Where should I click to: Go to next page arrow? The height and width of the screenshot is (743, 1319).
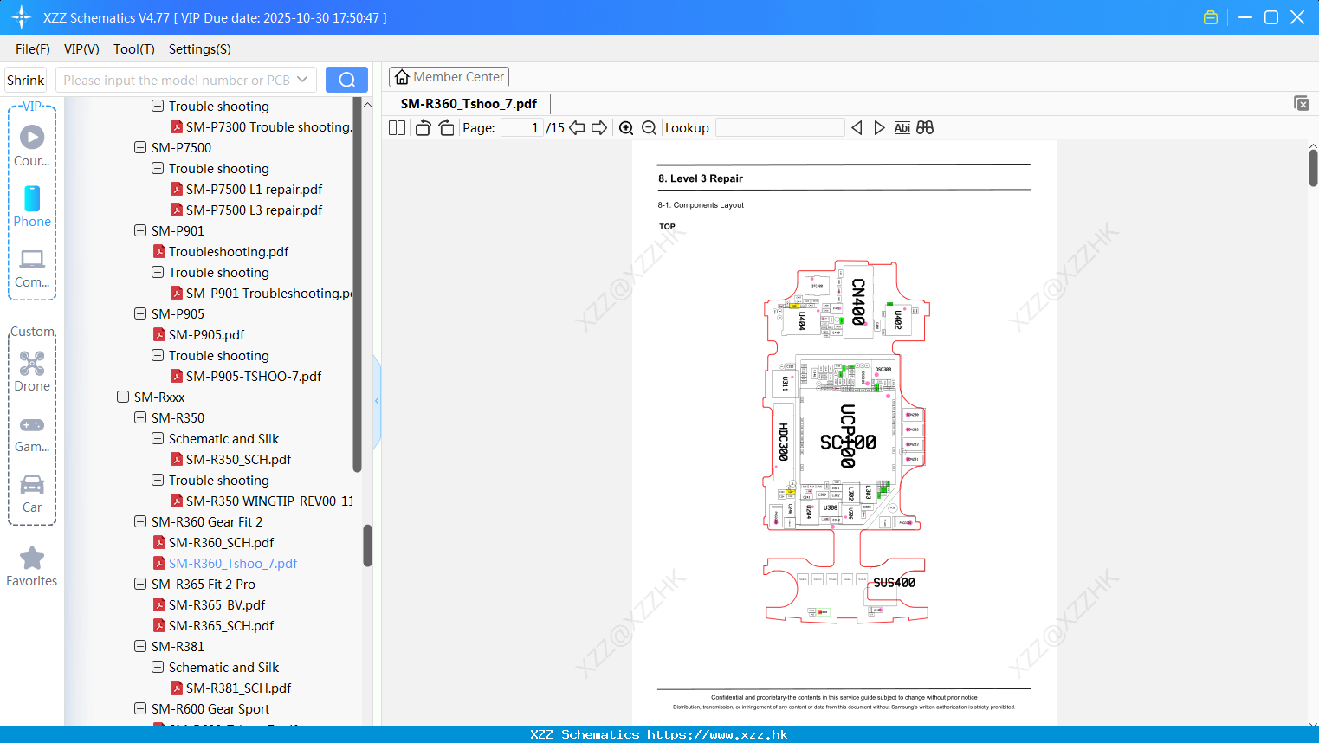[x=599, y=127]
